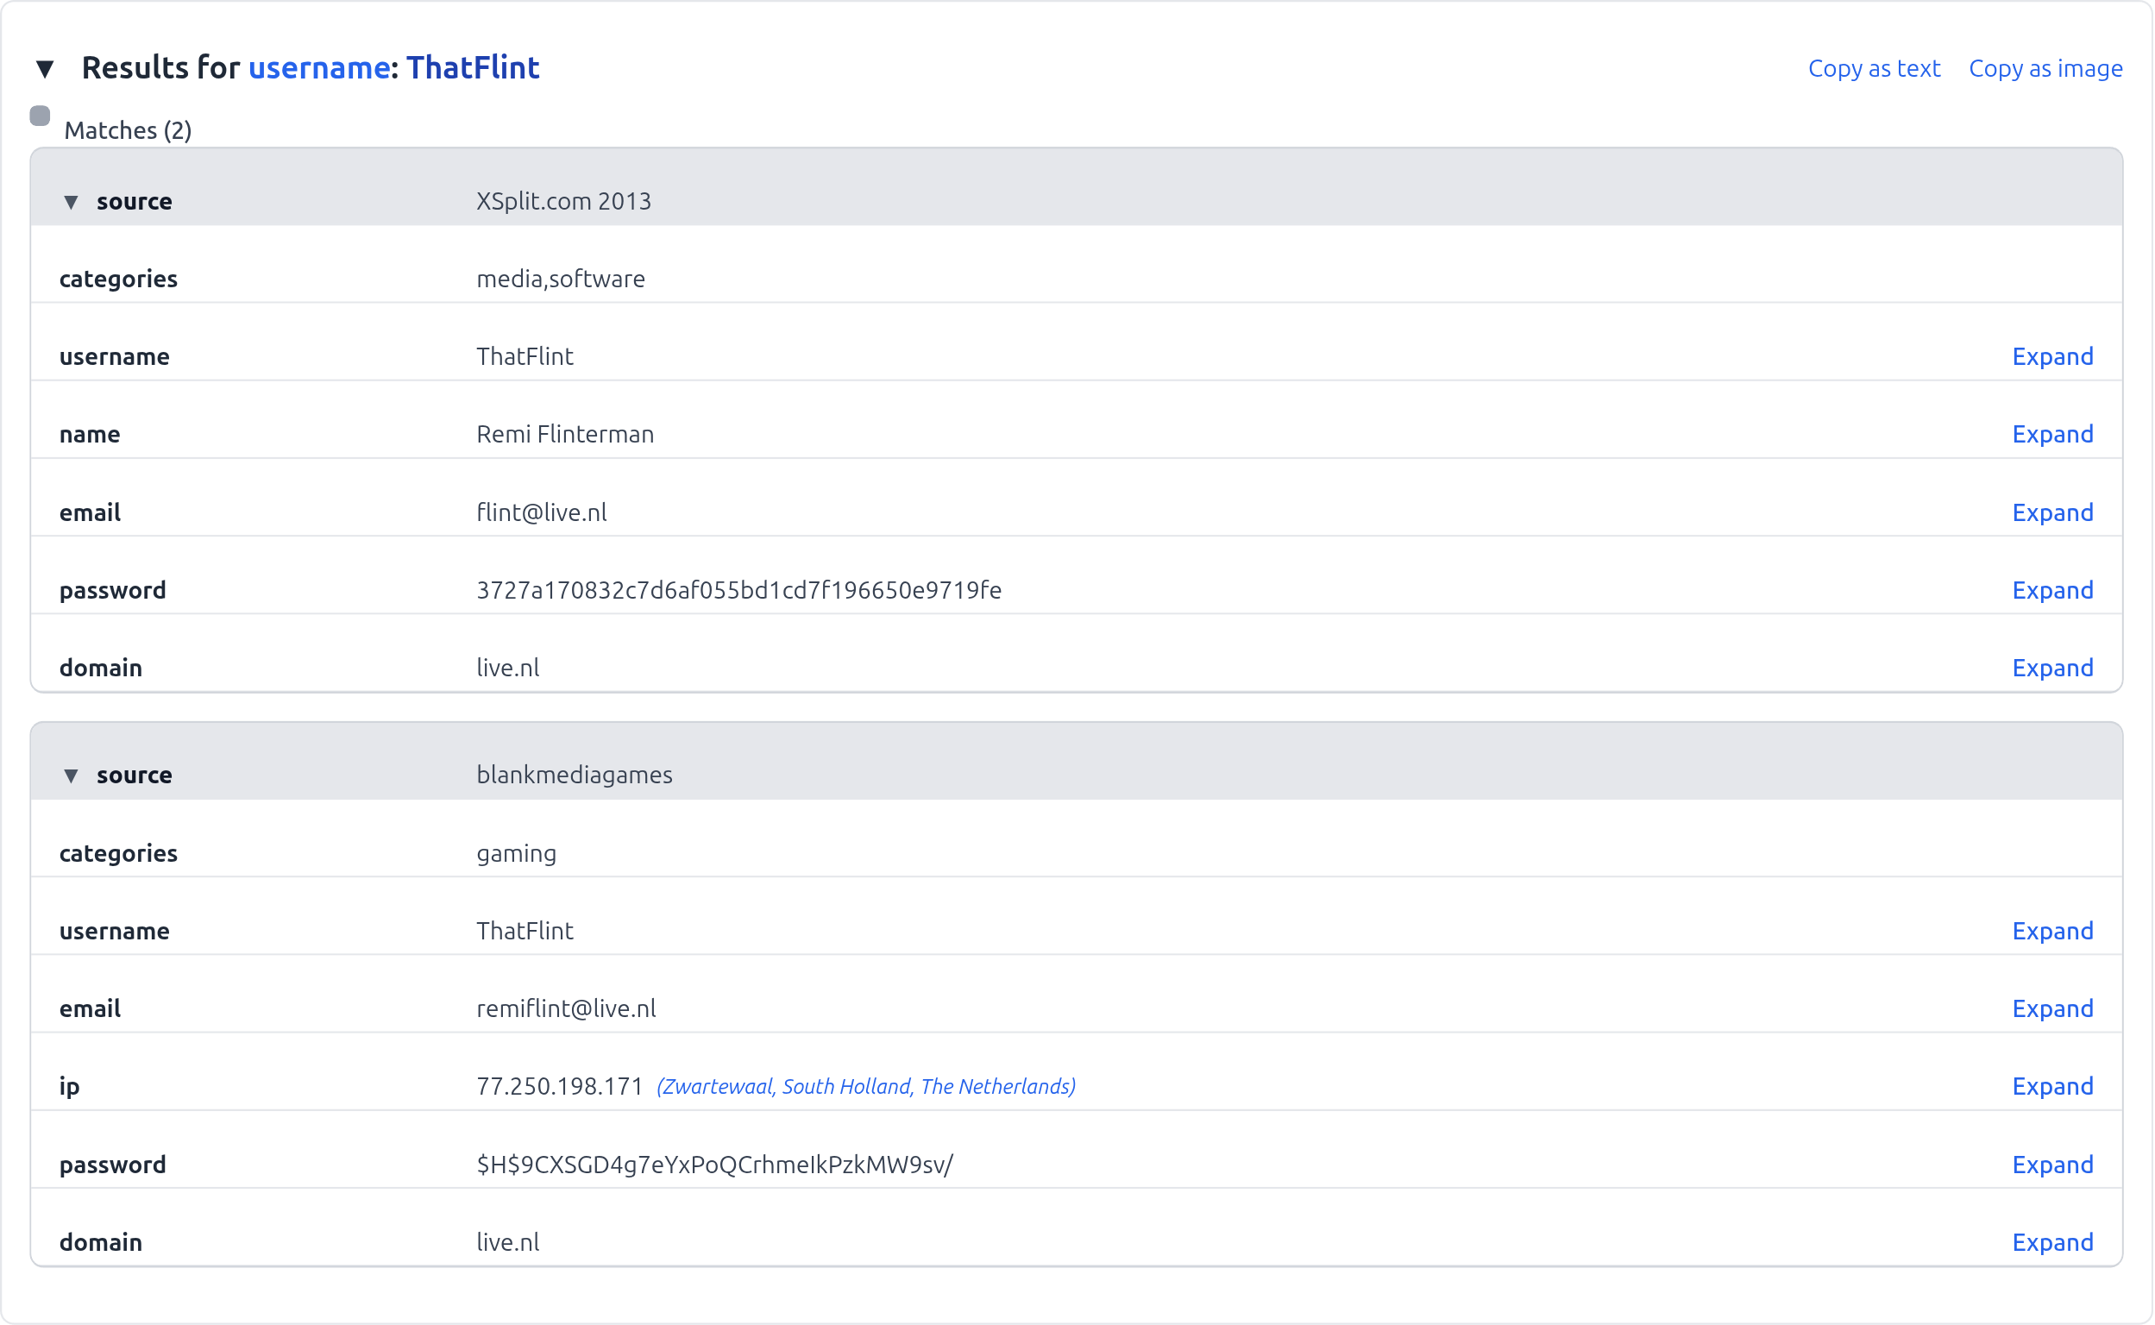Screen dimensions: 2155x1325
Task: Expand the $H$9 password hash row
Action: click(x=2052, y=1165)
